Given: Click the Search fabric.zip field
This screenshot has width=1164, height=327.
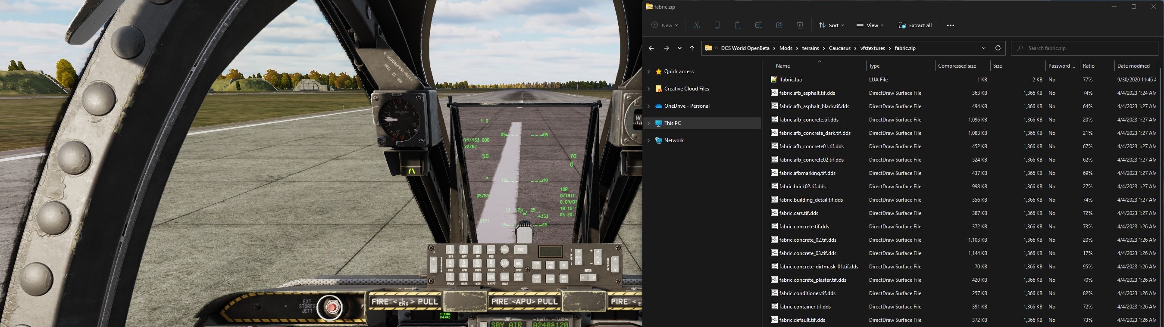Looking at the screenshot, I should pos(1085,48).
